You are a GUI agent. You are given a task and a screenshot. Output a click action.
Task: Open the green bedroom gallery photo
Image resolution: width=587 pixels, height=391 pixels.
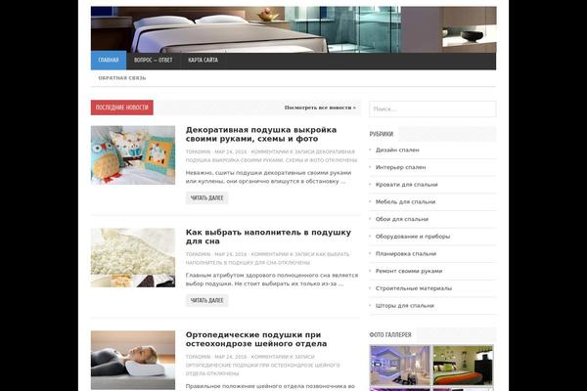[463, 366]
